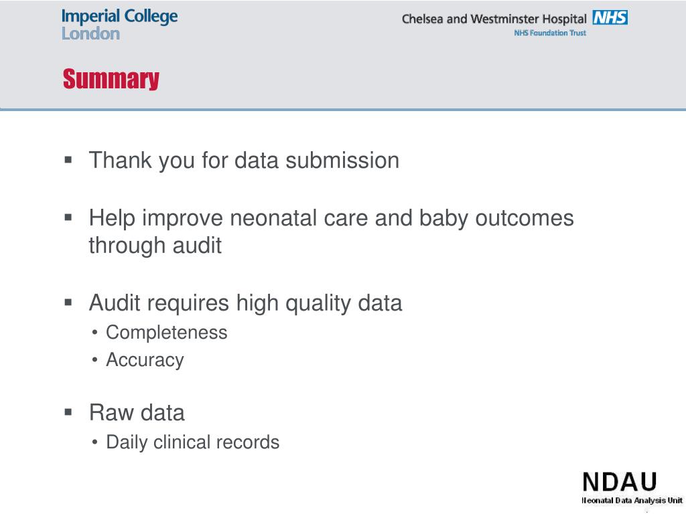The image size is (686, 514).
Task: Click the 'through audit' text line
Action: click(x=155, y=245)
